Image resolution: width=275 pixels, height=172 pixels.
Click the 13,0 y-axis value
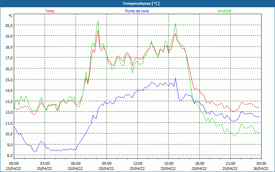pyautogui.click(x=9, y=101)
